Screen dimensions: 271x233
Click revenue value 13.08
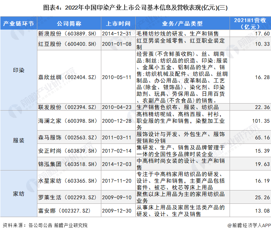(262, 210)
